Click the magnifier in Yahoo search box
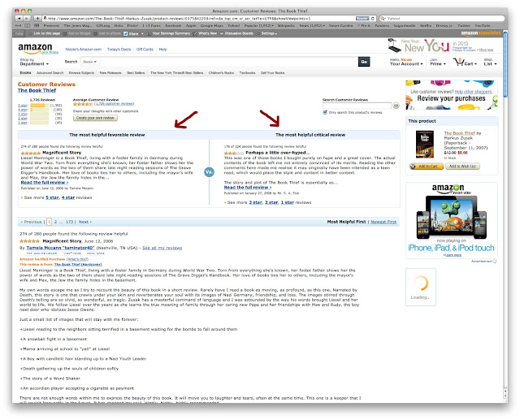Image resolution: width=520 pixels, height=420 pixels. coord(383,19)
